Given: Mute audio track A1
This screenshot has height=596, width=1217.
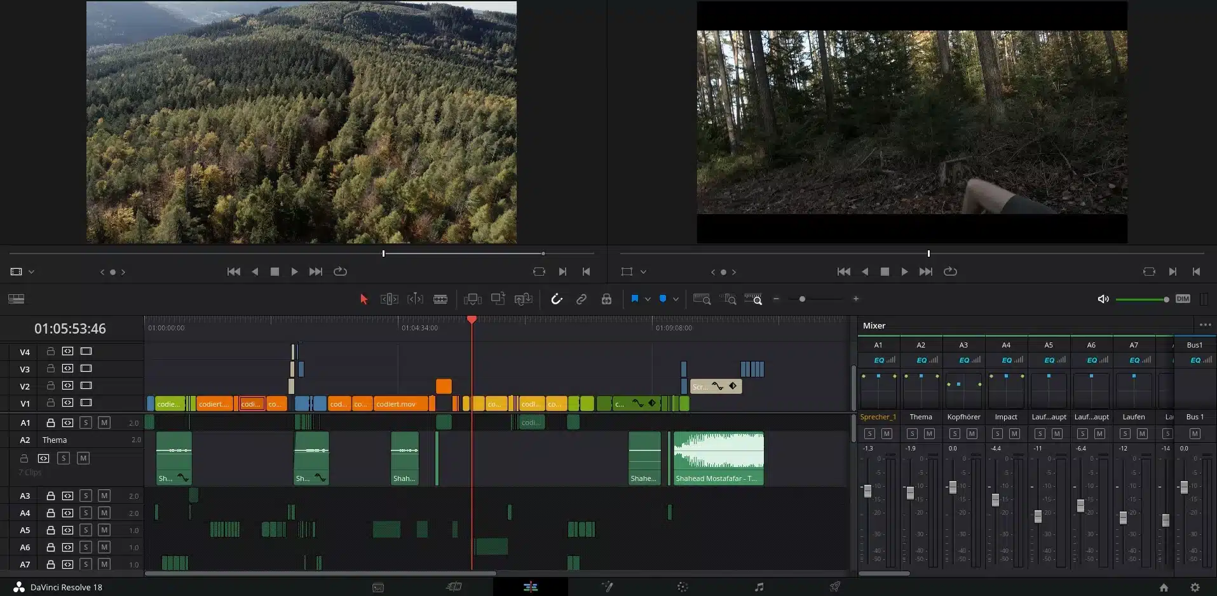Looking at the screenshot, I should click(x=104, y=422).
